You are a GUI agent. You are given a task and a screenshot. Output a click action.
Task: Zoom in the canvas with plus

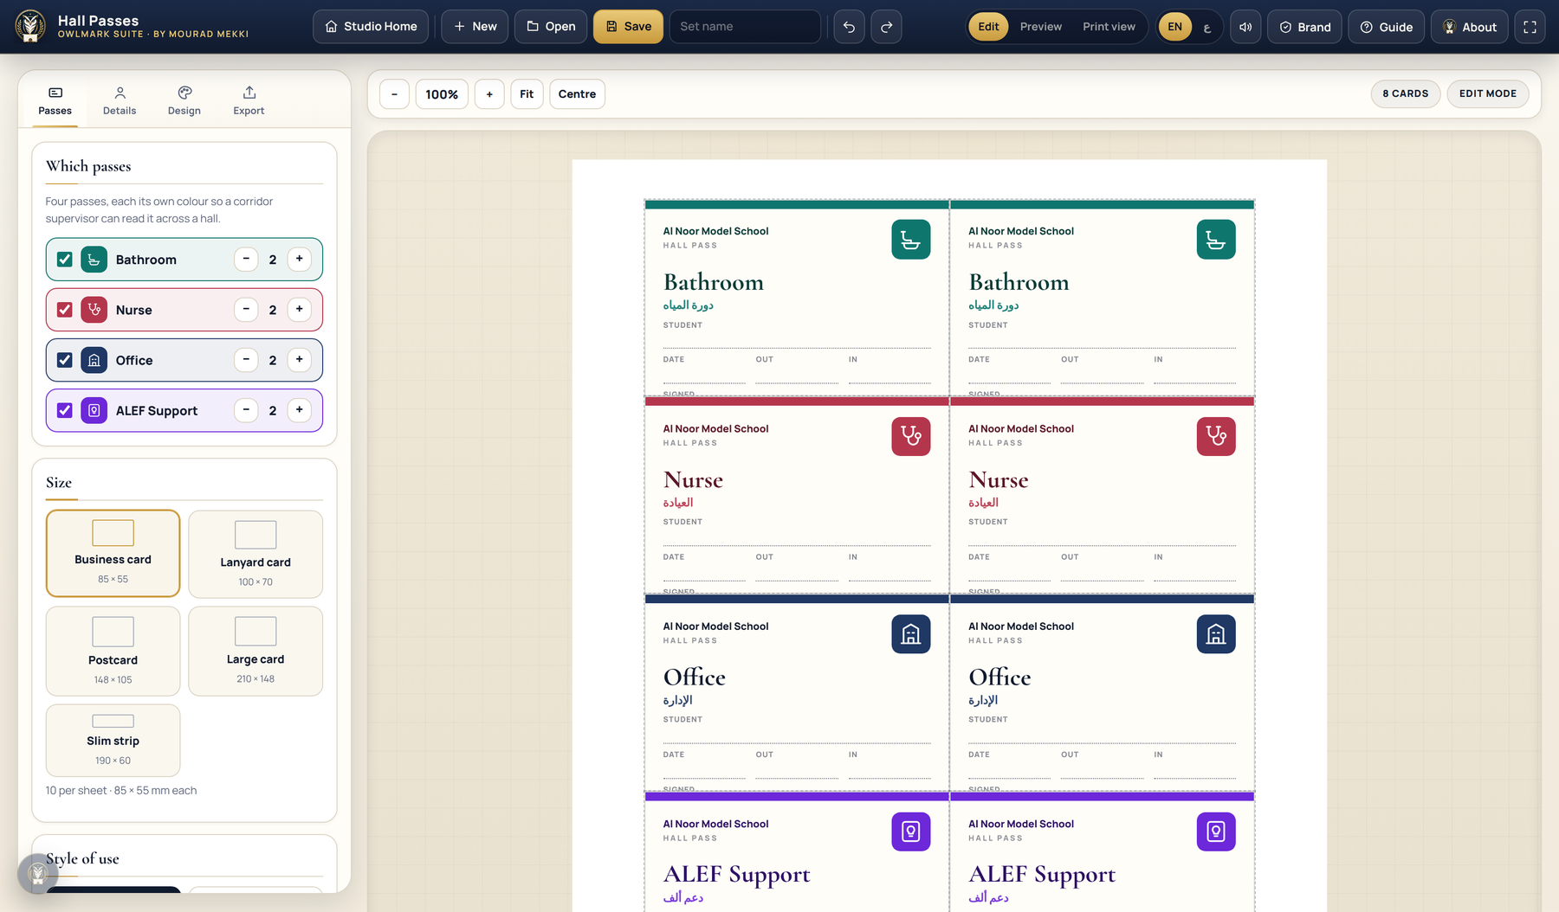tap(489, 94)
